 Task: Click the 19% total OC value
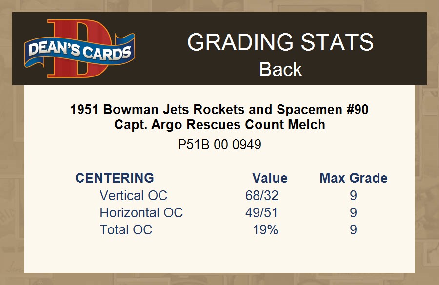point(265,230)
